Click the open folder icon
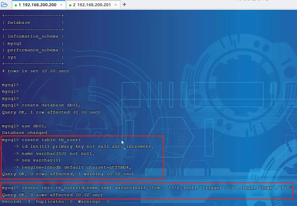Screen dimensions: 297x206 tap(4, 5)
